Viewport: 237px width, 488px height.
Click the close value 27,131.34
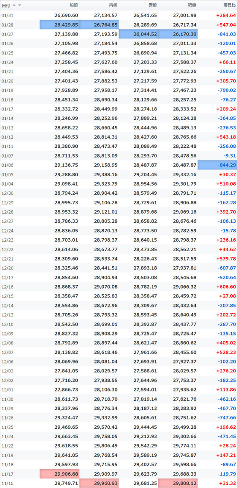click(x=185, y=53)
